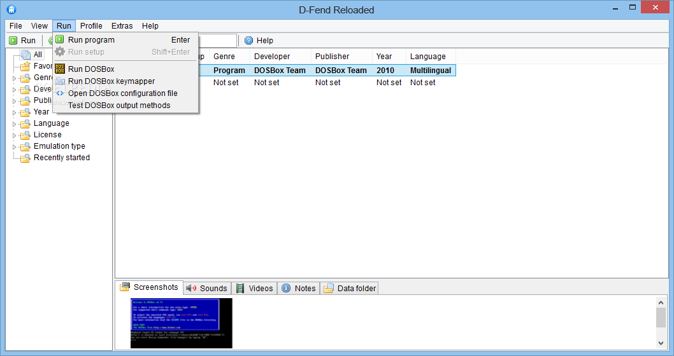The image size is (674, 356).
Task: Sort by Developer column header
Action: pyautogui.click(x=280, y=56)
